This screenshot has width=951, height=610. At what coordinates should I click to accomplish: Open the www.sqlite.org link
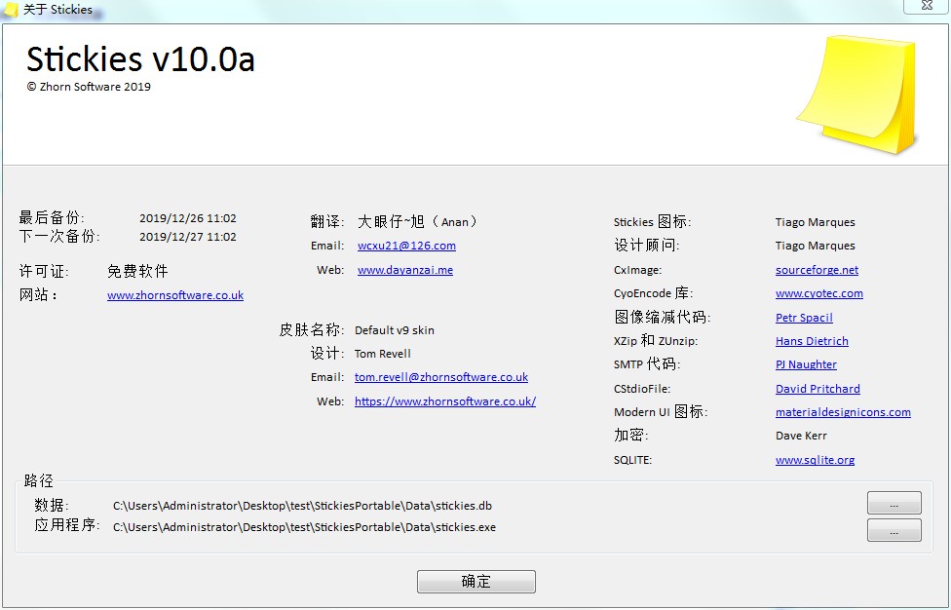tap(815, 460)
